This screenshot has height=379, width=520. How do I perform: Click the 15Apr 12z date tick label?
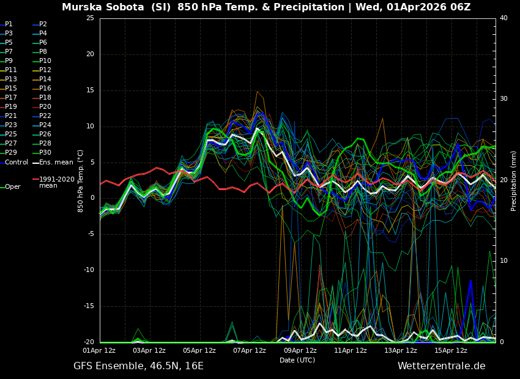point(451,351)
